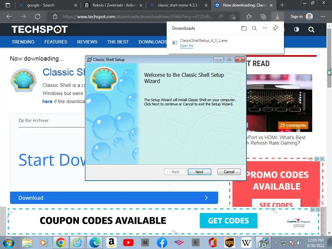Click Sign in profile button
Screen dimensions: 332x249
302,17
